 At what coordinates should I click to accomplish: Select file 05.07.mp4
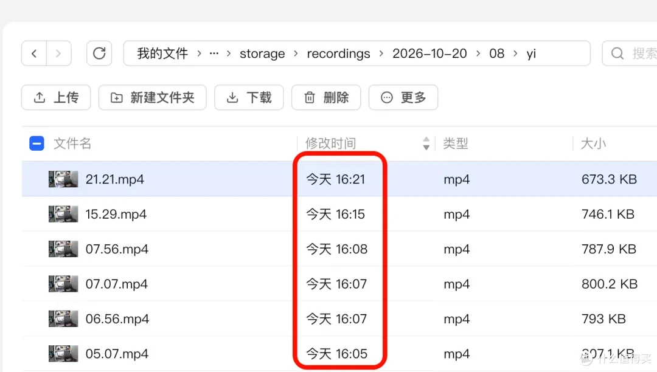coord(117,354)
